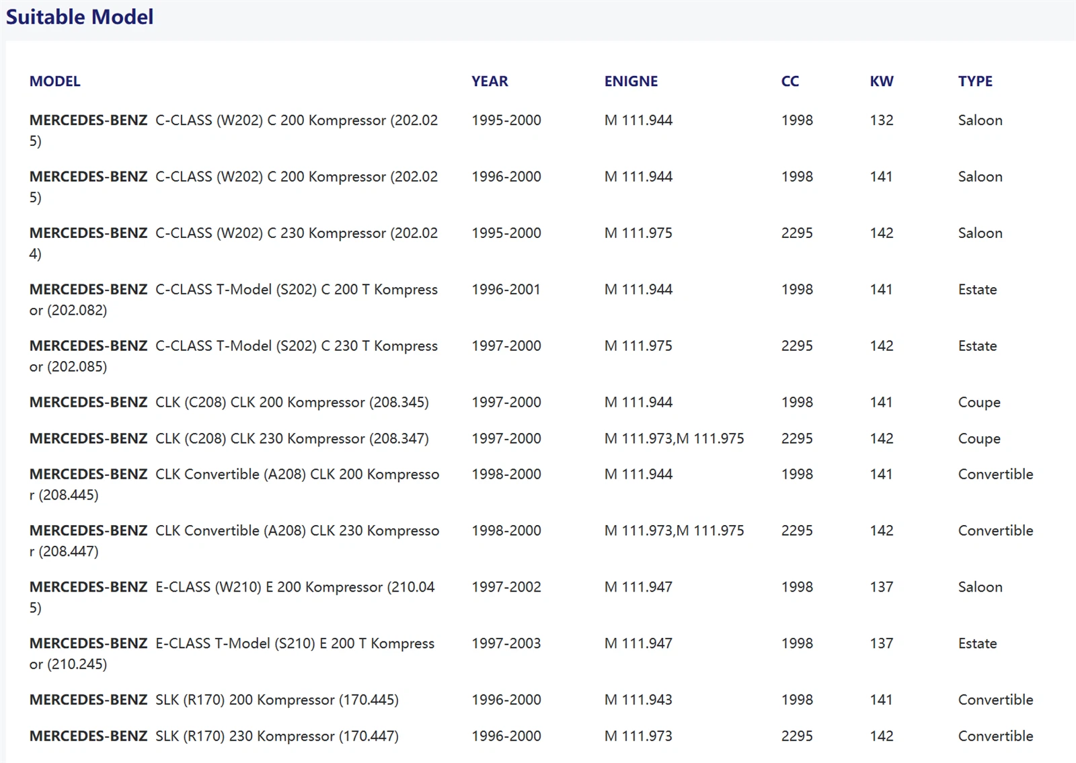Click Saloon type in 132 KW row

pos(980,120)
